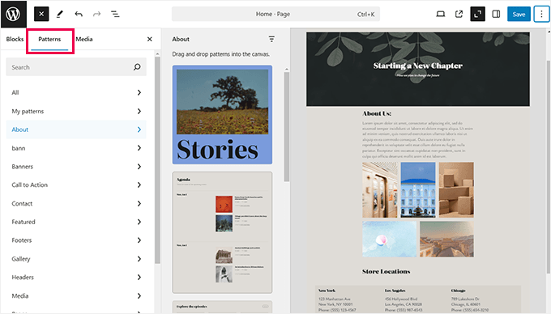Toggle fullscreen zoom out mode

pyautogui.click(x=477, y=14)
